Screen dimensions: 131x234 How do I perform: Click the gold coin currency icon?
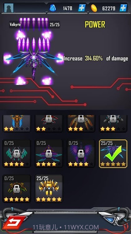point(94,8)
